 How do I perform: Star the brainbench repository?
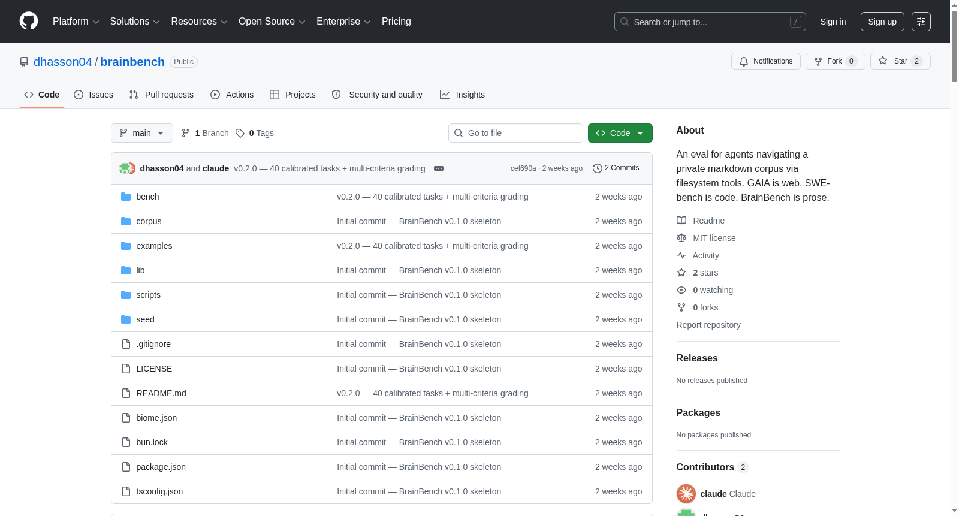[900, 61]
